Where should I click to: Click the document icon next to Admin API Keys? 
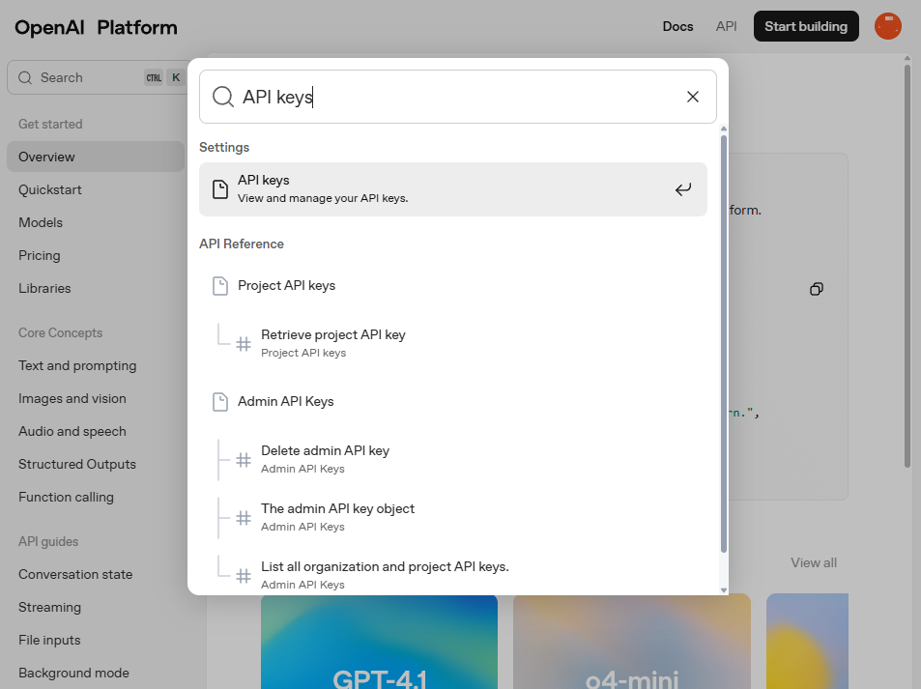[x=220, y=402]
